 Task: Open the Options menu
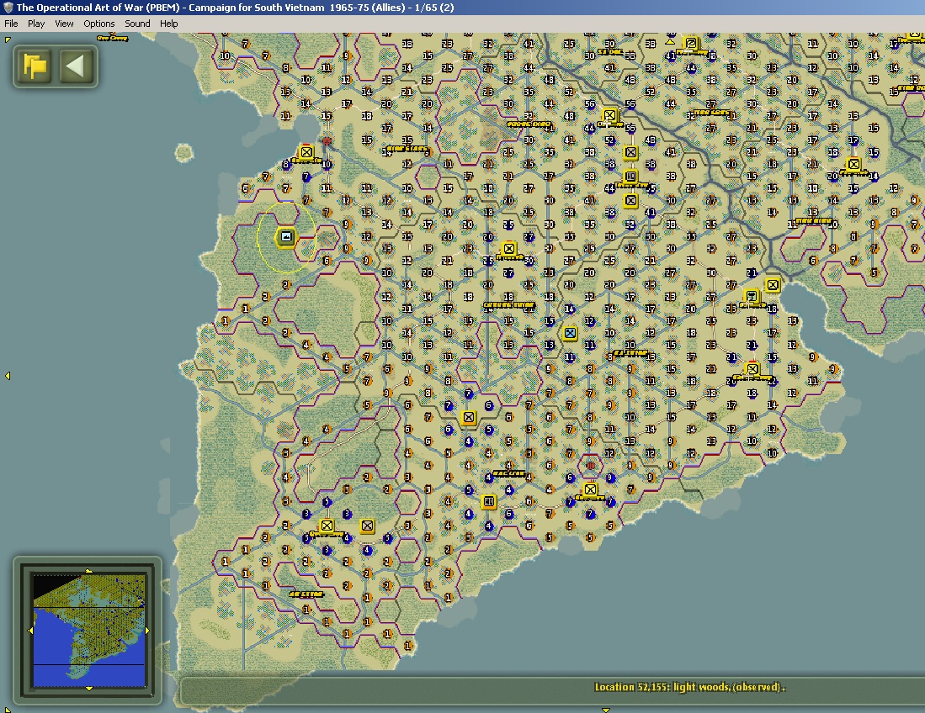pos(99,24)
